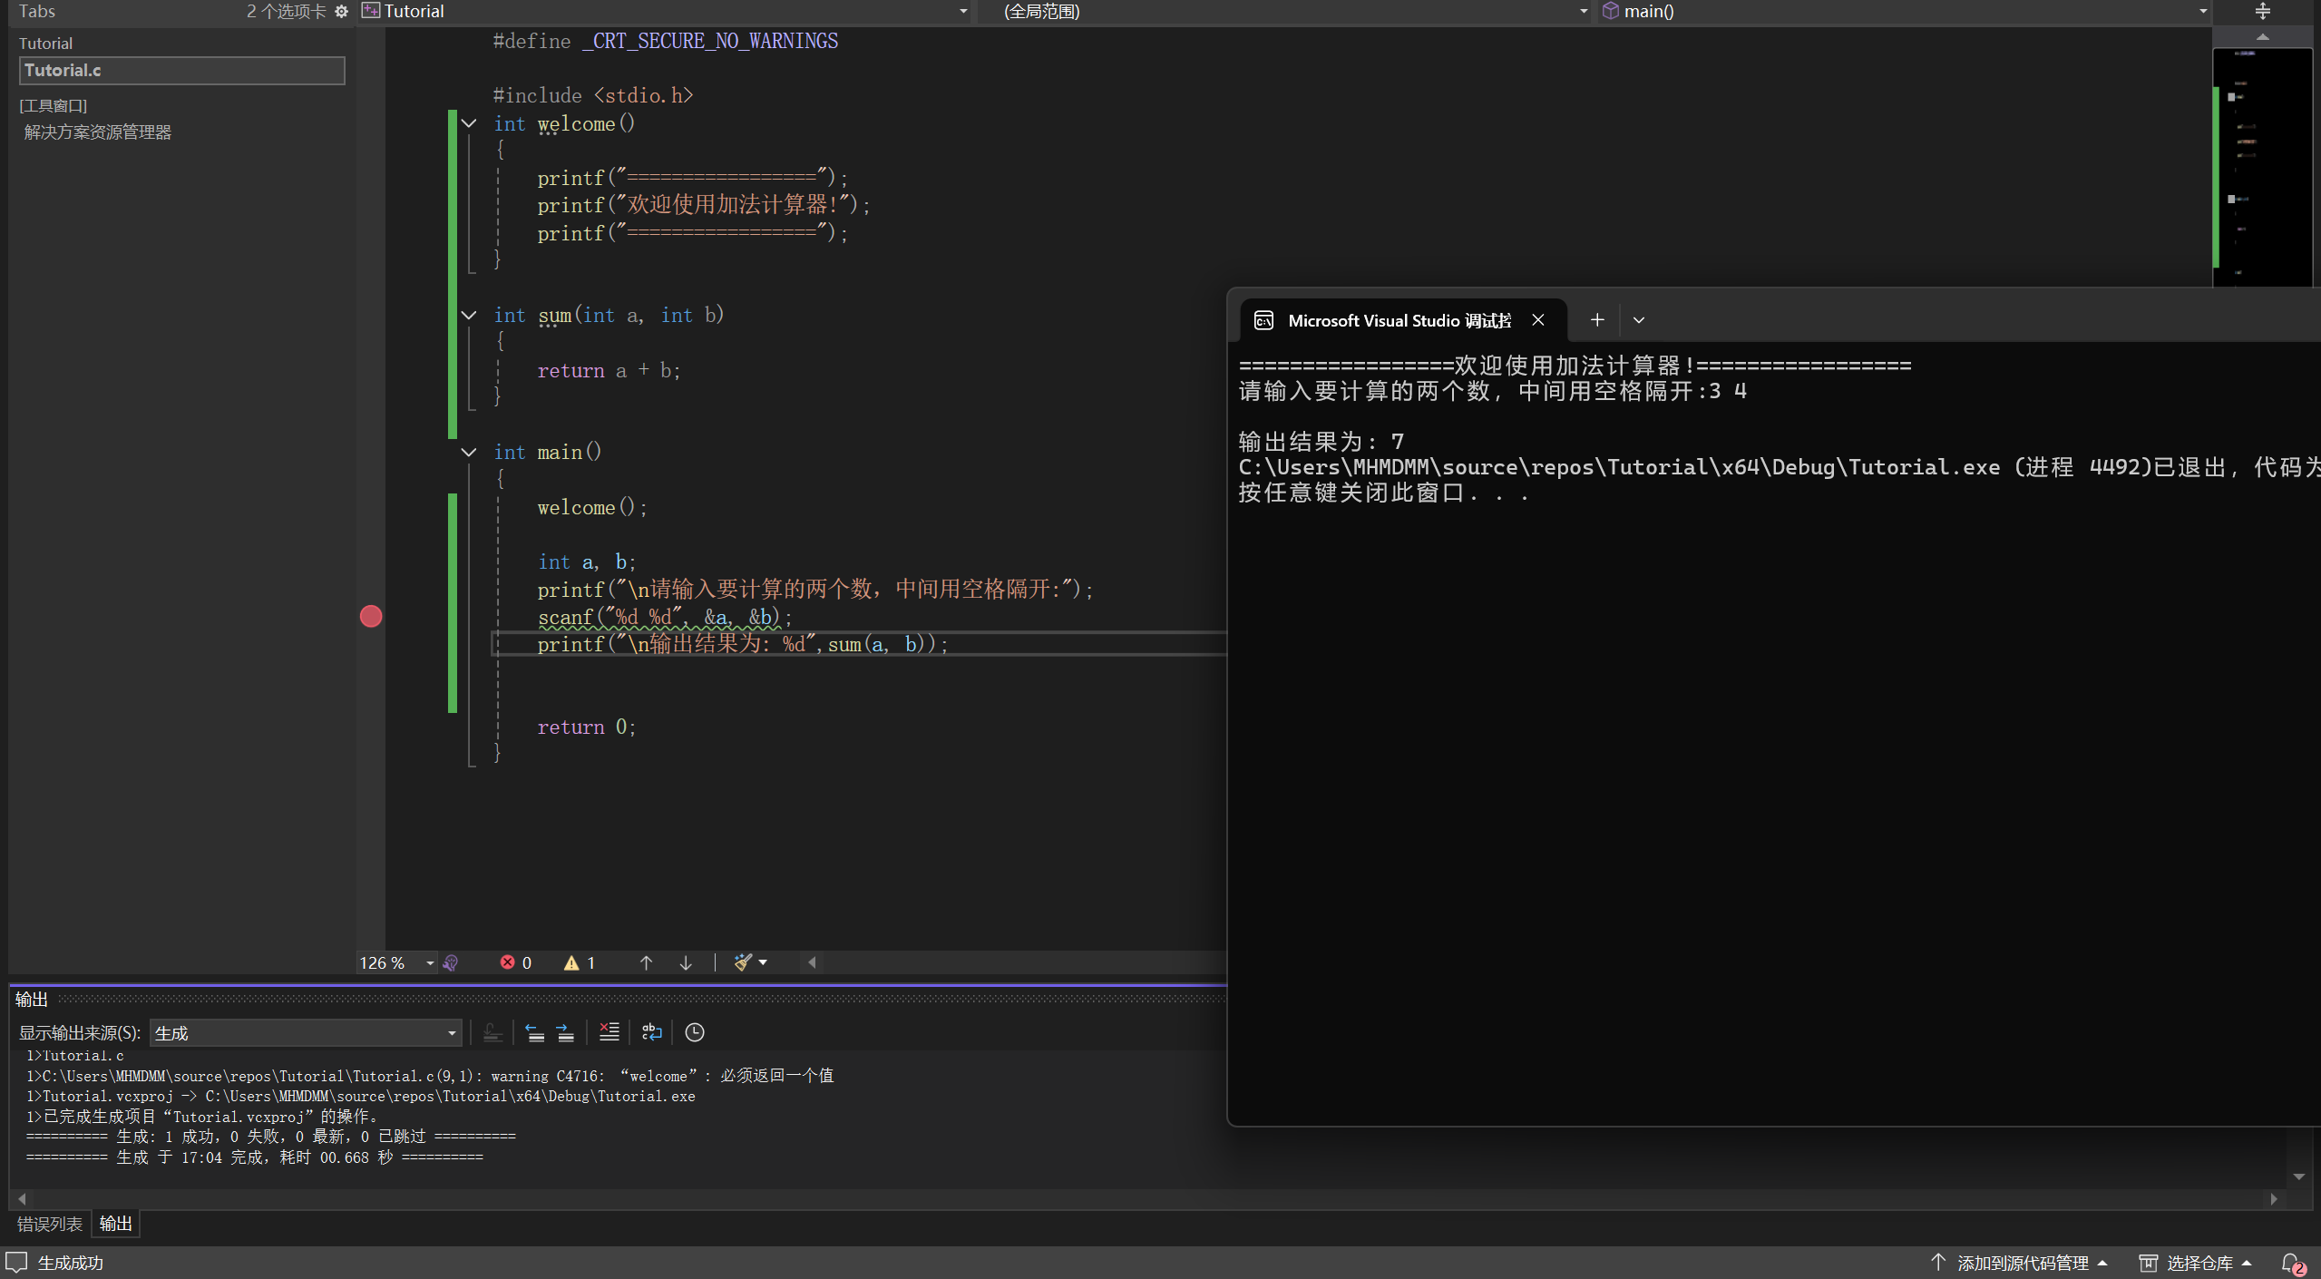Click the scanf("%d %d", &a, &b) line
Image resolution: width=2321 pixels, height=1279 pixels.
coord(665,617)
